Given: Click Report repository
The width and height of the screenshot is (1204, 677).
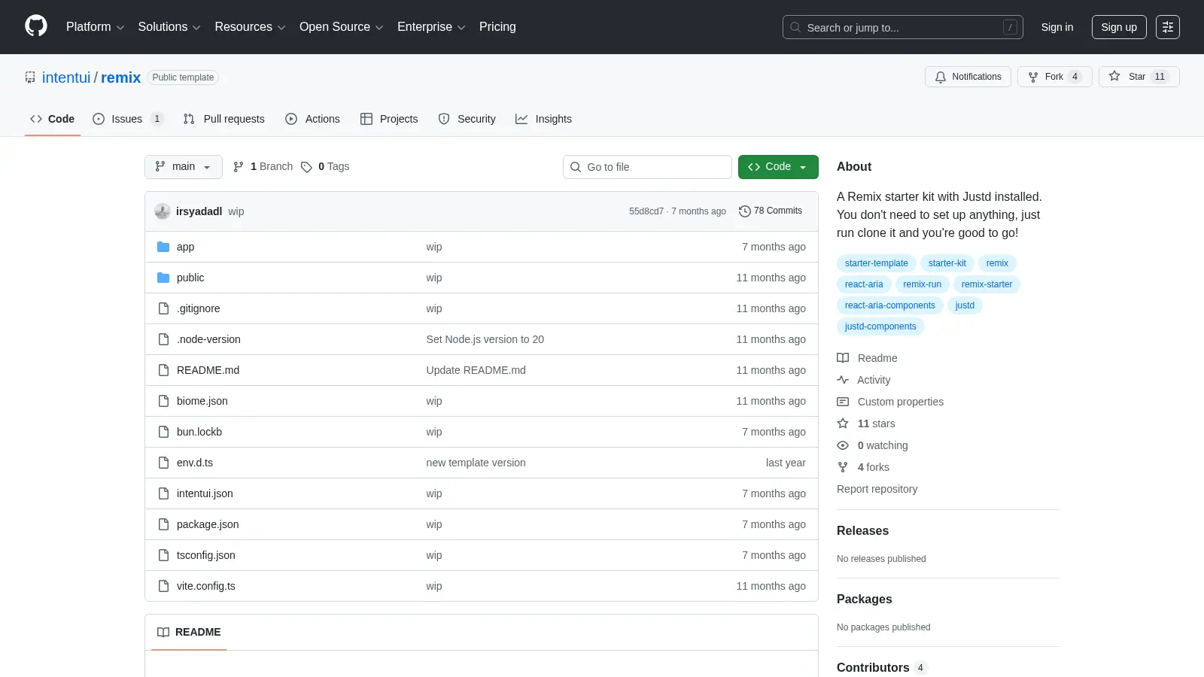Looking at the screenshot, I should 877,489.
